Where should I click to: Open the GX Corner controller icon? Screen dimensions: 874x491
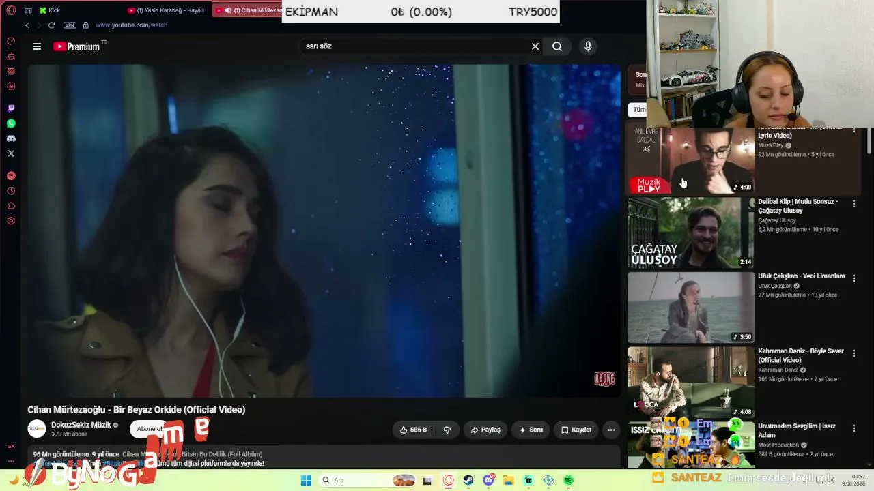pos(28,10)
